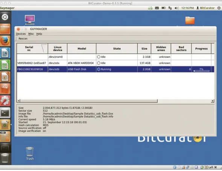222x171 pixels.
Task: Click the 2.1GB size cell
Action: 144,57
